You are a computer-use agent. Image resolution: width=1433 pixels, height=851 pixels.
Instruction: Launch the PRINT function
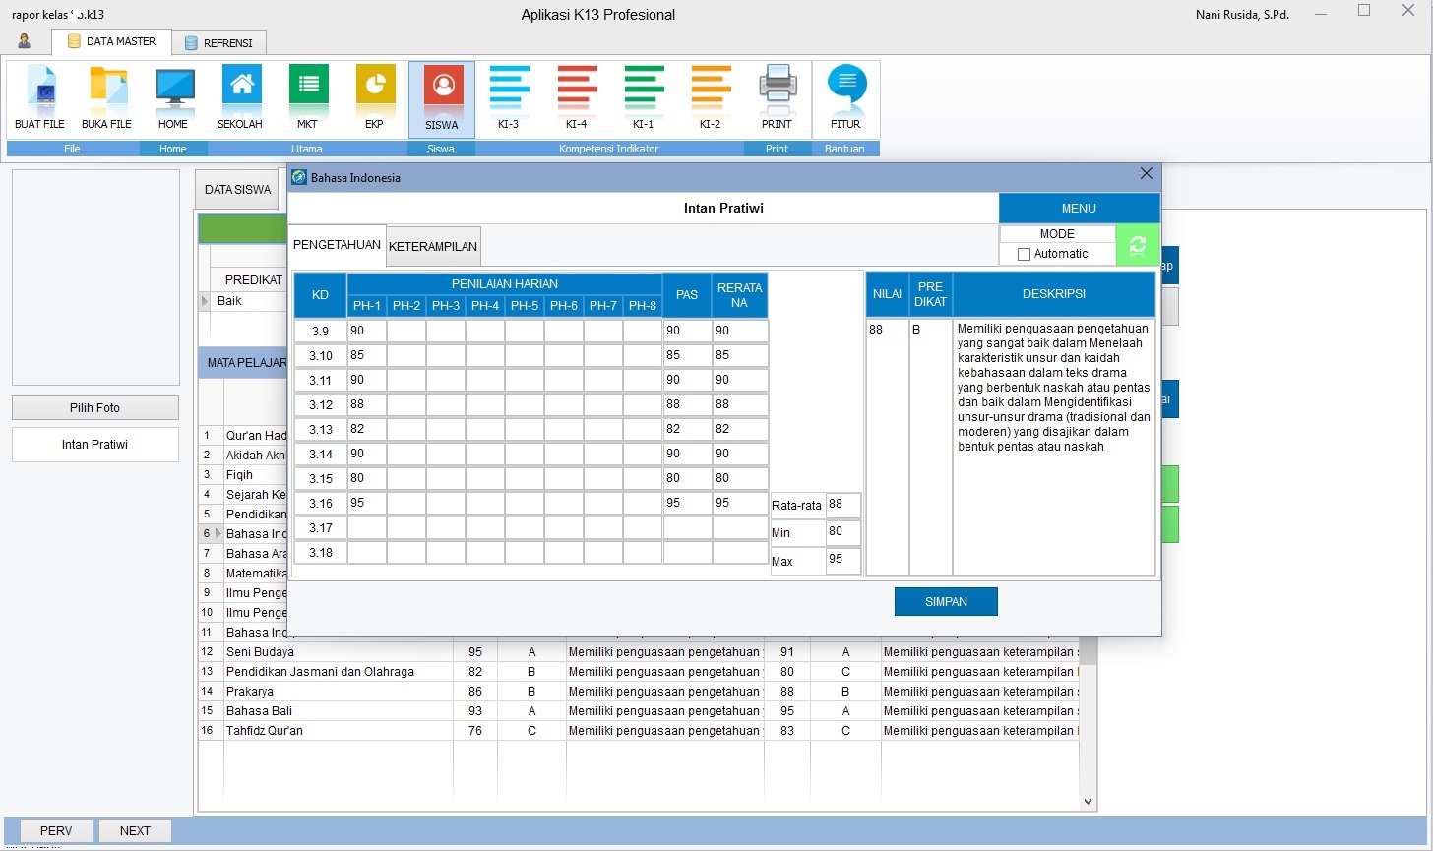(x=777, y=96)
